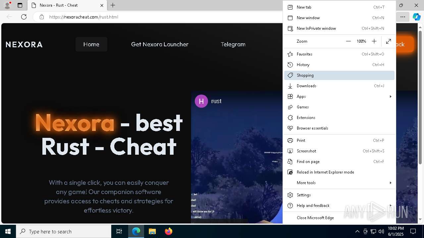Reload in Internet Explorer mode
The image size is (424, 238).
(339, 172)
